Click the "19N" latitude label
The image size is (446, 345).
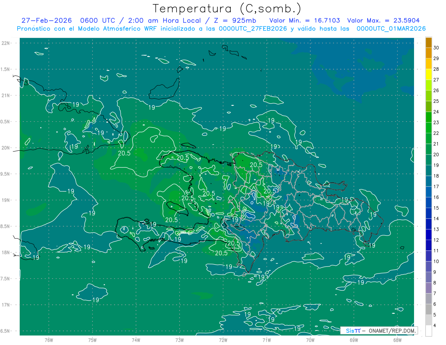[x=6, y=200]
